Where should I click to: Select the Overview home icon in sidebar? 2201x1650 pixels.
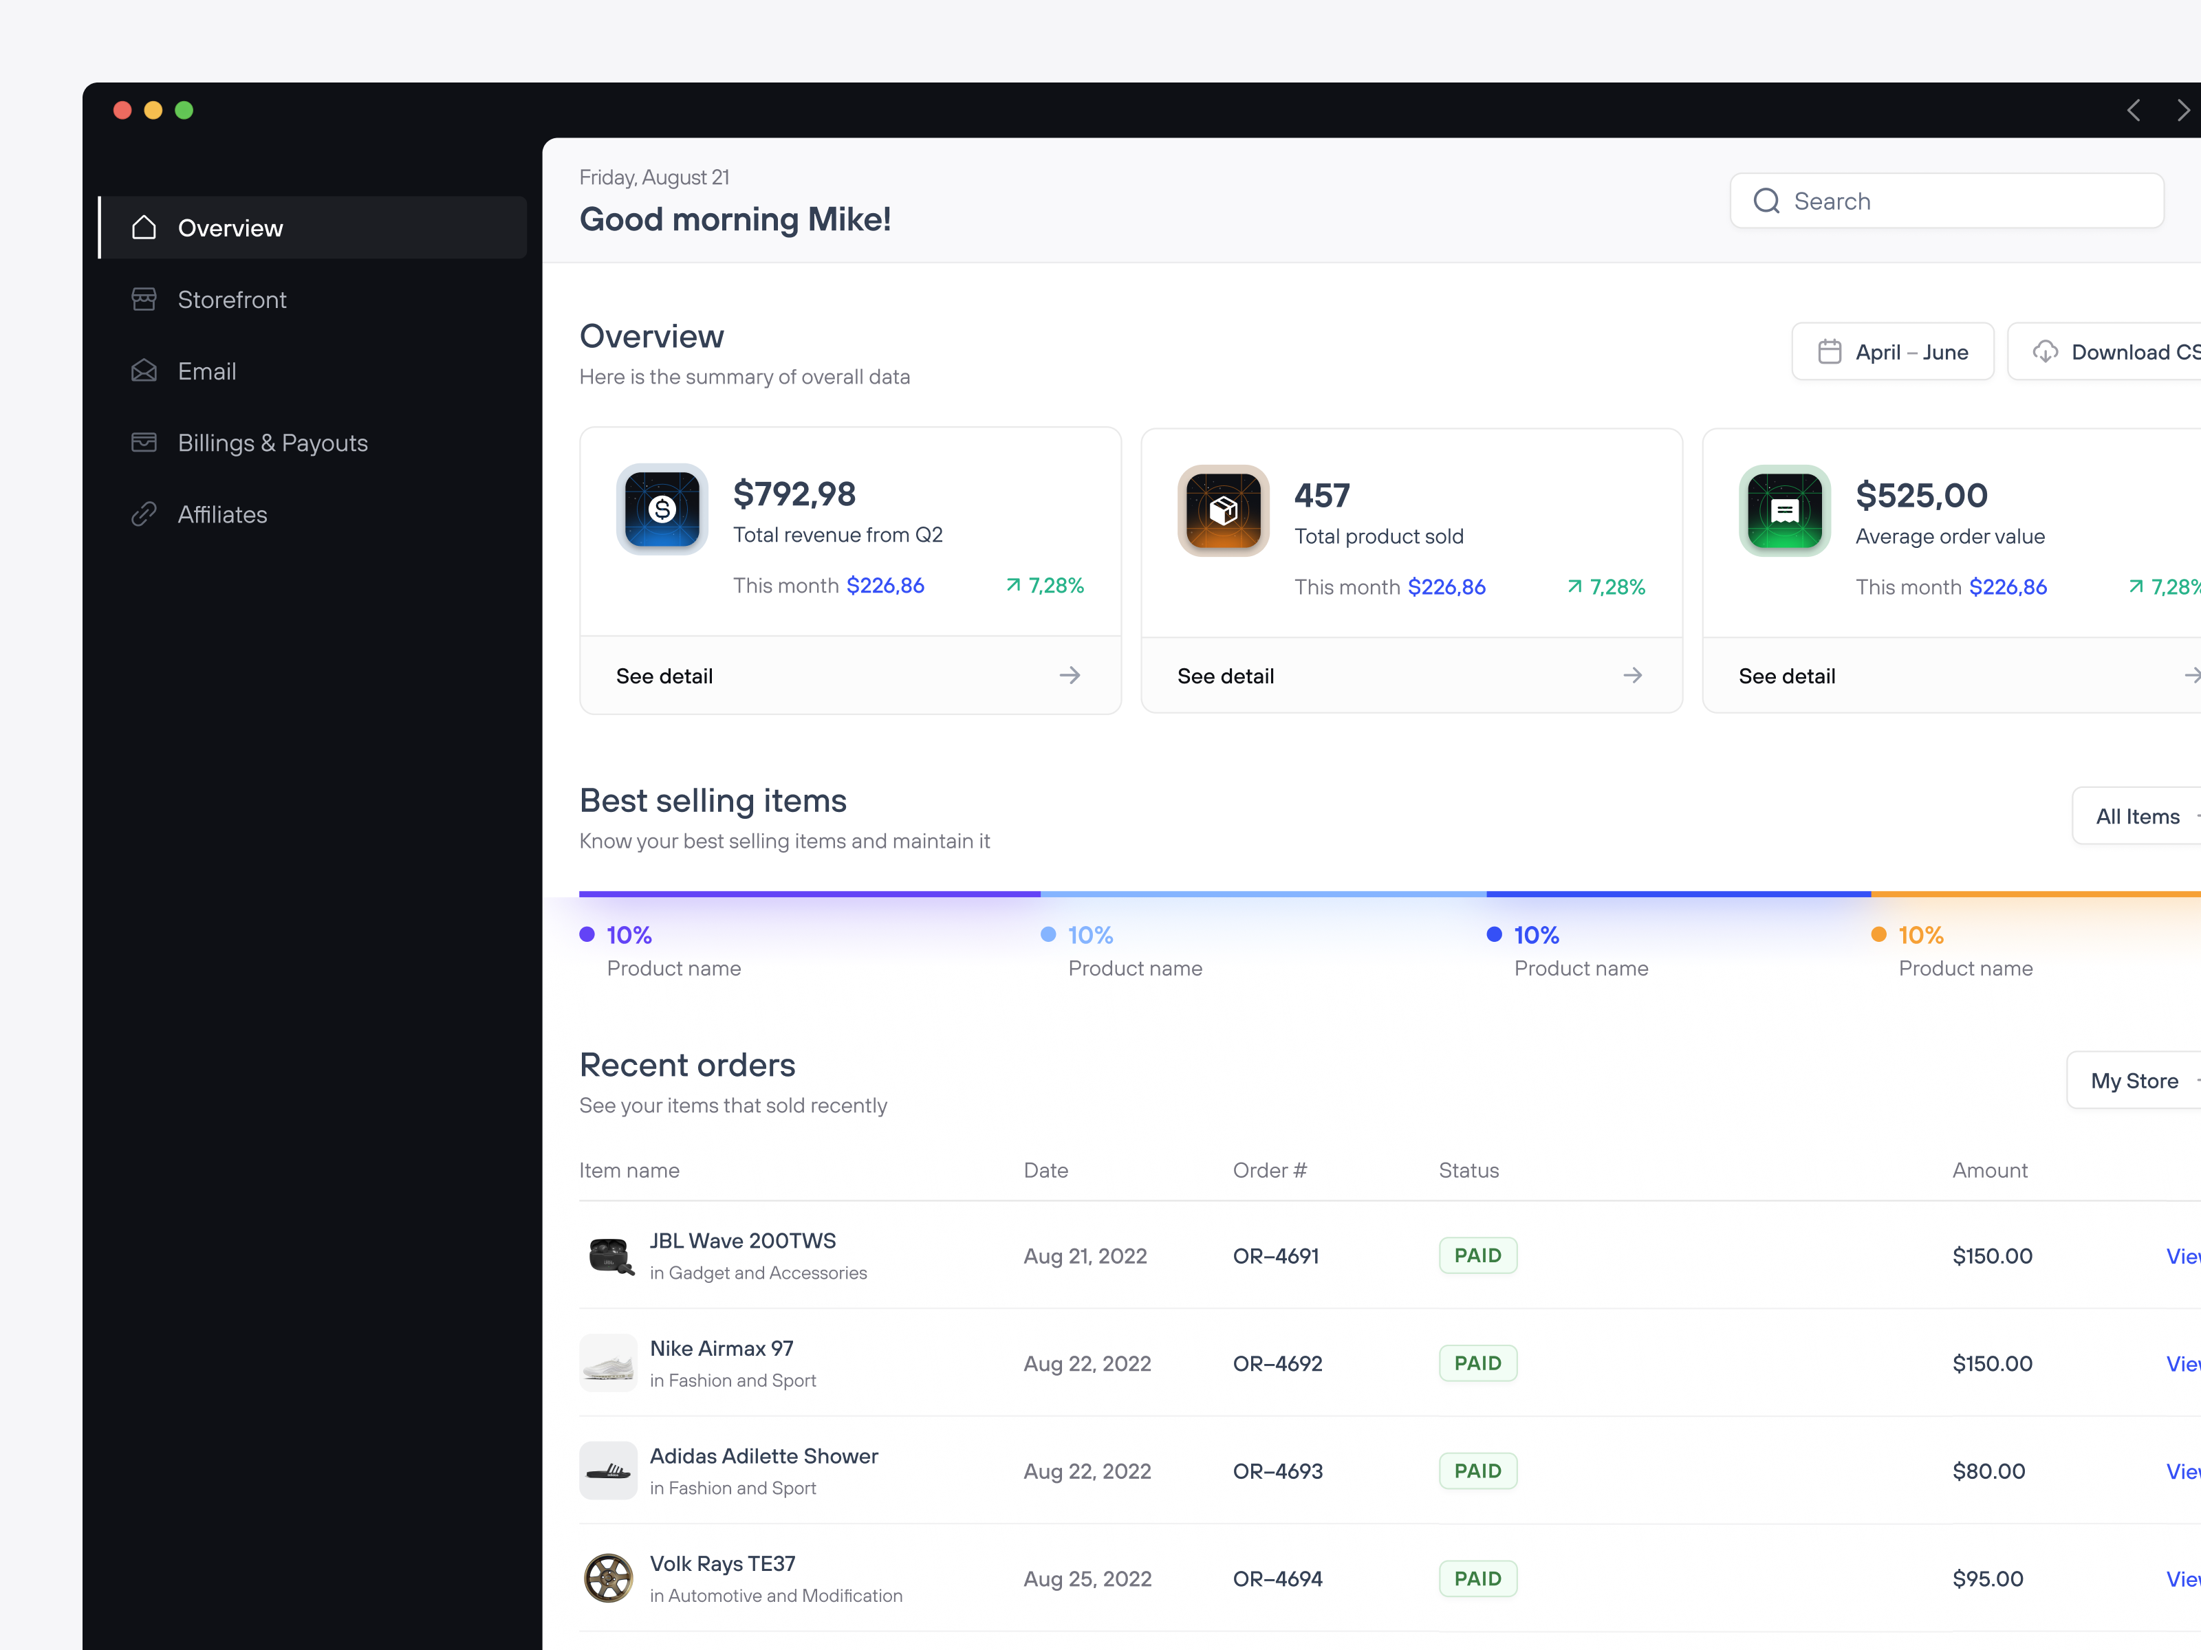[x=144, y=228]
